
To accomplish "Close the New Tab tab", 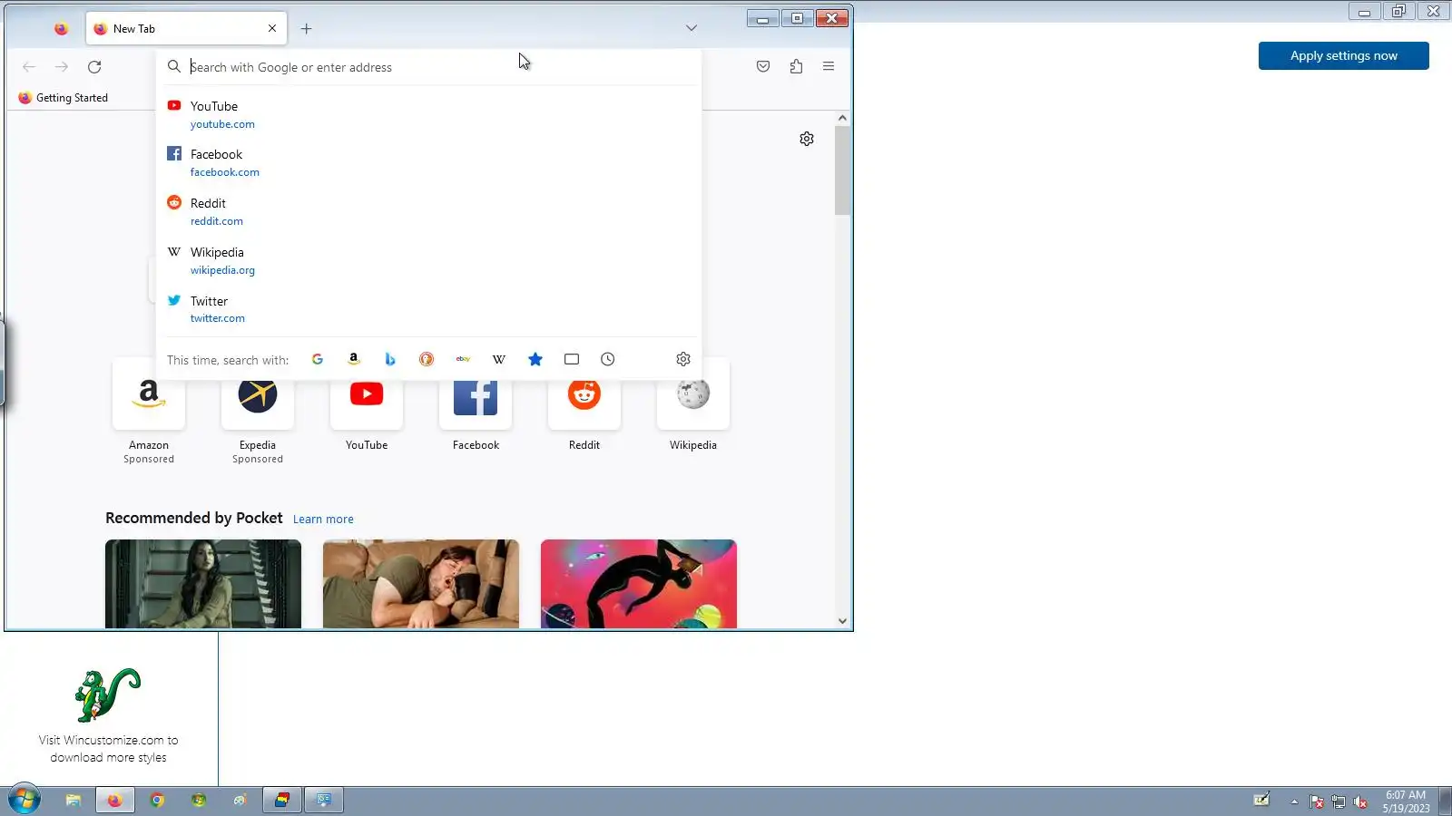I will (272, 29).
